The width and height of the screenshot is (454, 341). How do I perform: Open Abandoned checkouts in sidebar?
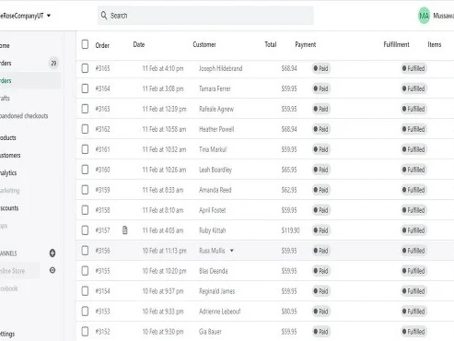click(x=24, y=116)
